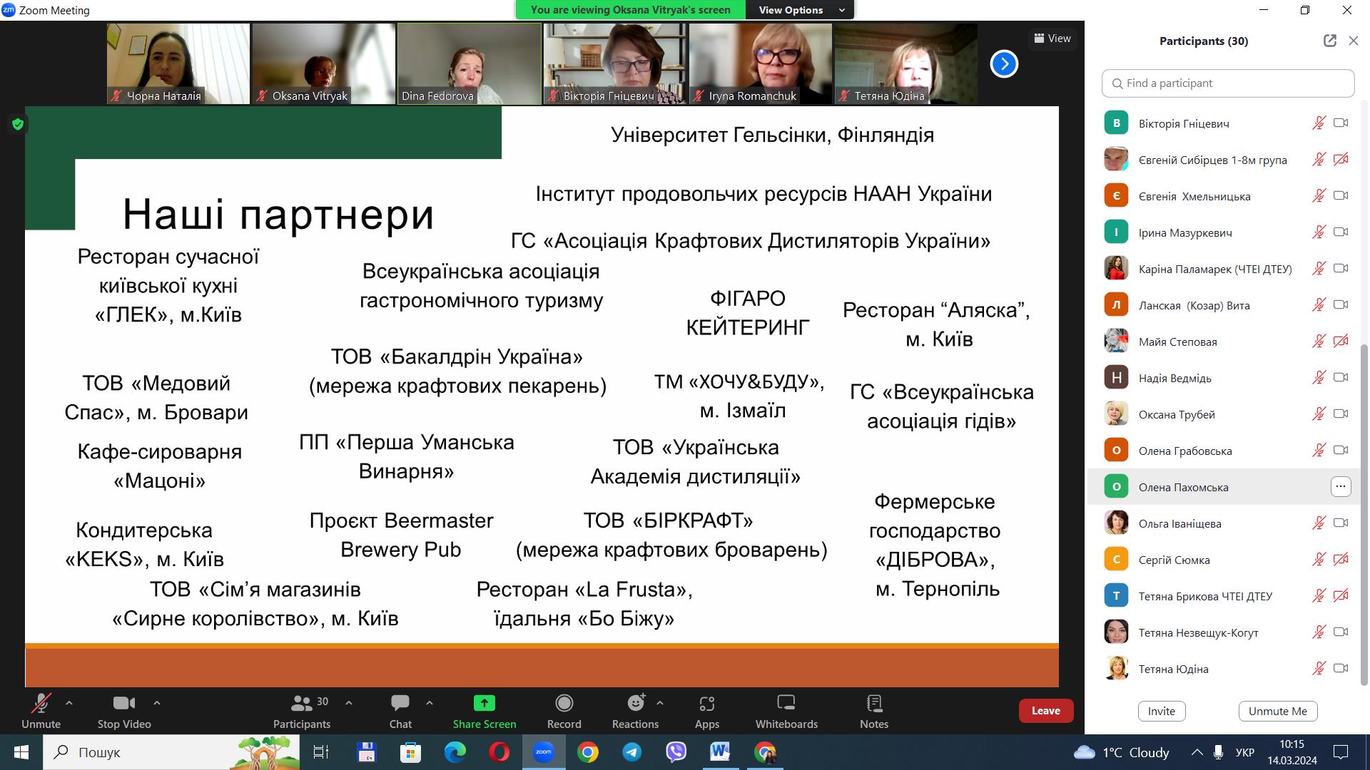Click the Find a participant search field
The image size is (1370, 770).
pyautogui.click(x=1227, y=83)
